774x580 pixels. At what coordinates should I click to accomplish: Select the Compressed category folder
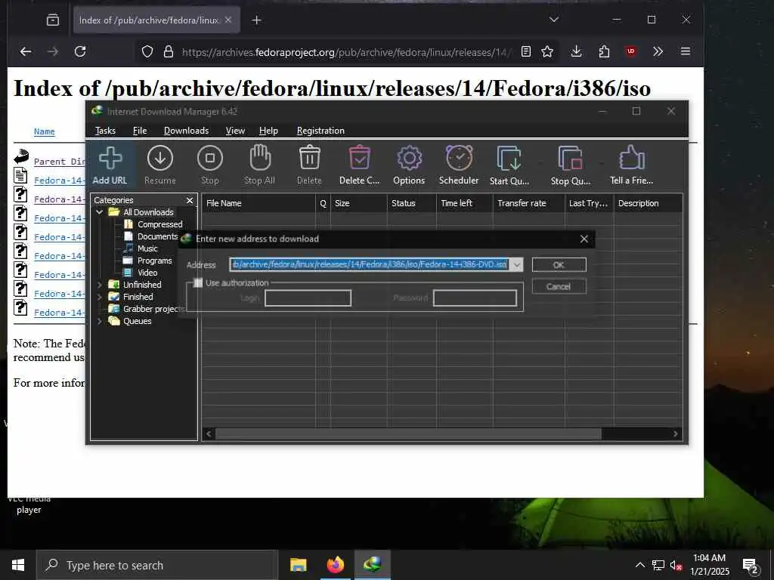click(153, 224)
